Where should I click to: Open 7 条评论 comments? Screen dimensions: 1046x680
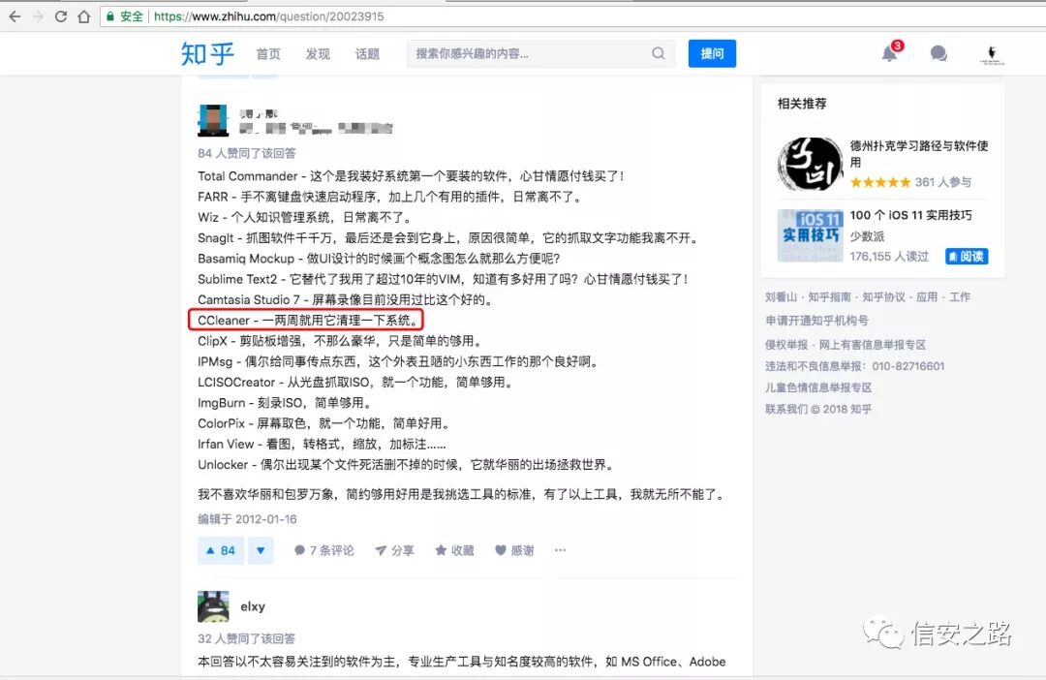pos(324,550)
